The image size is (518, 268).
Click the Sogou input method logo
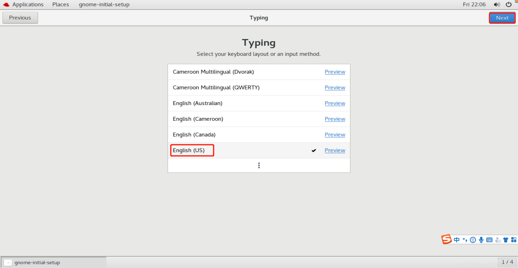pyautogui.click(x=447, y=239)
